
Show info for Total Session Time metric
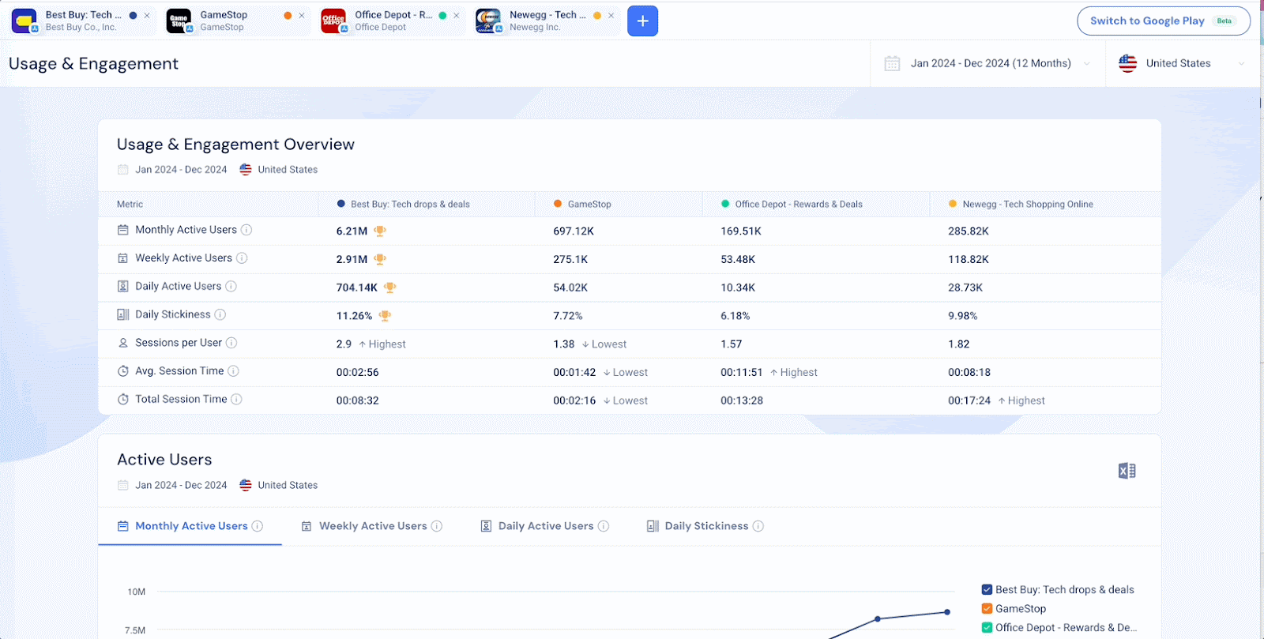[x=236, y=400]
